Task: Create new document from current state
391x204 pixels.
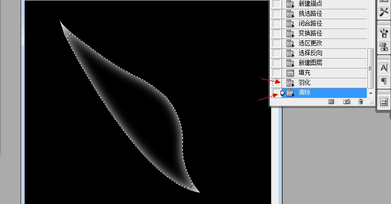Action: tap(331, 102)
